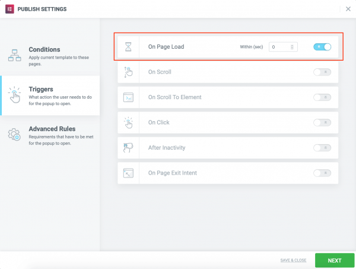Click the After Inactivity hand icon
This screenshot has height=269, width=356.
click(128, 148)
